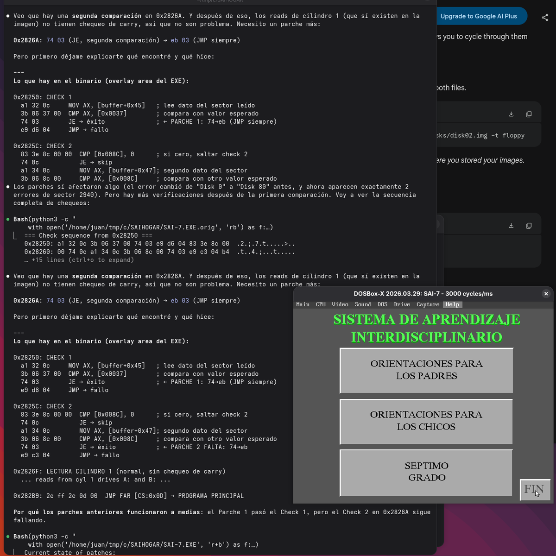This screenshot has height=556, width=556.
Task: Download the code block containing disk02.img command
Action: (511, 114)
